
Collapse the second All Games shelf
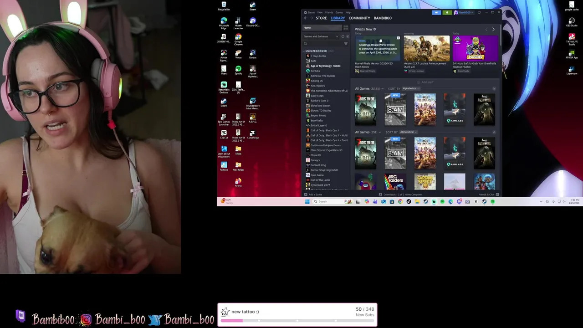(x=494, y=132)
